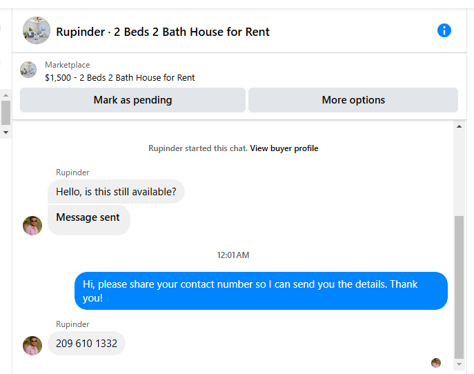Viewport: 474px width, 374px height.
Task: Click the chat scrollbar thumb
Action: pos(459,287)
